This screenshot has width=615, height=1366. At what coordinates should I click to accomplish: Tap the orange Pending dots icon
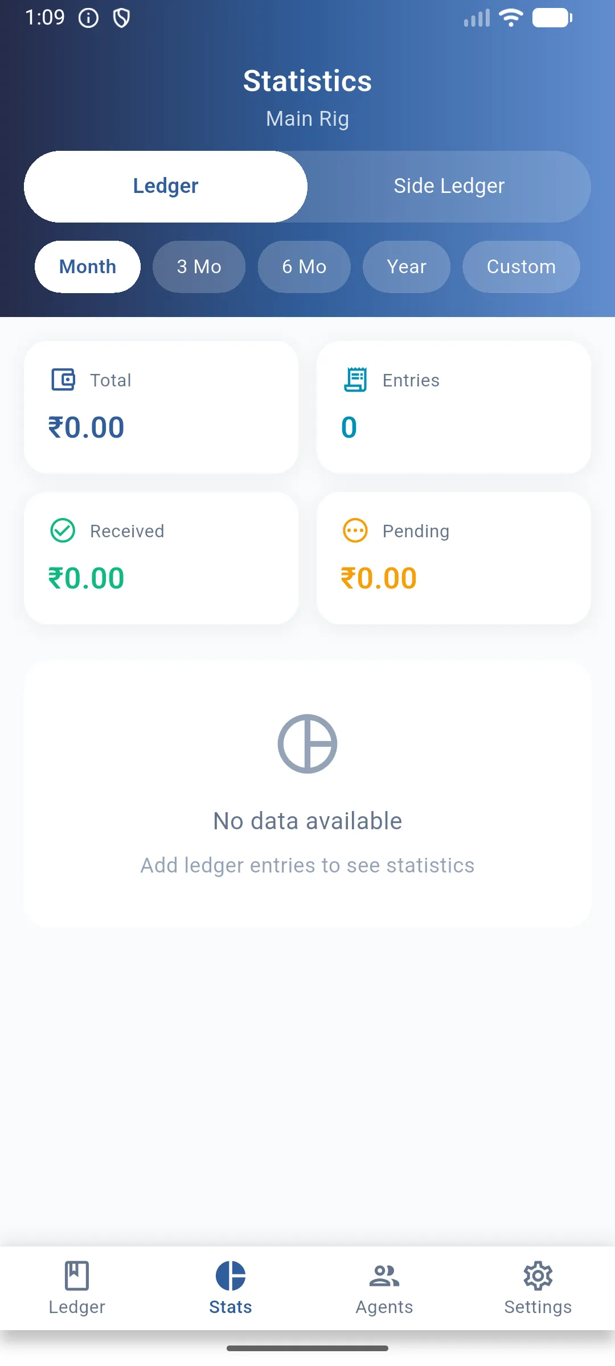[355, 530]
